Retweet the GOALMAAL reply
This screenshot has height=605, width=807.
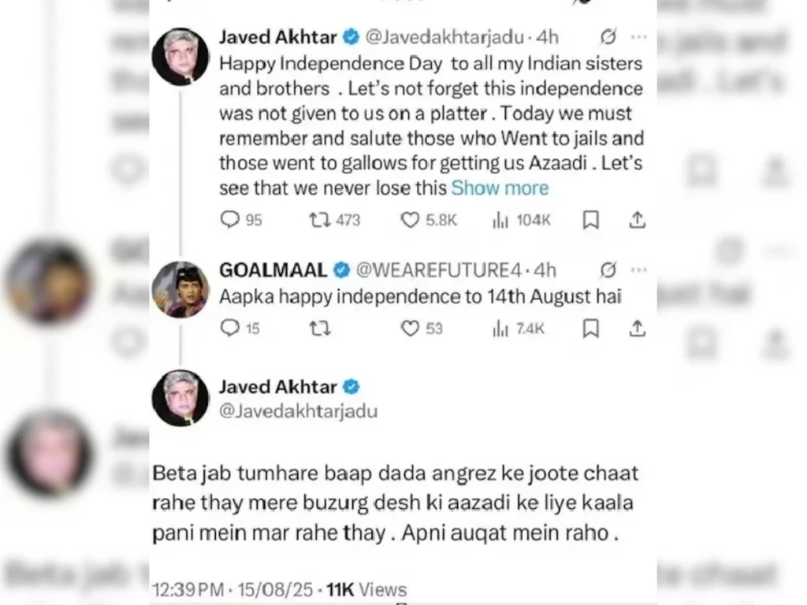[x=319, y=328]
